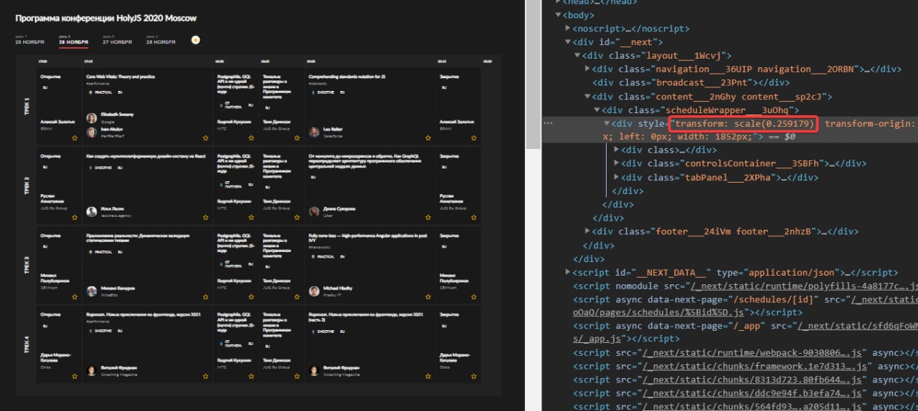Click Elizabeth Sweeny's speaker avatar
918x411 pixels.
(92, 118)
